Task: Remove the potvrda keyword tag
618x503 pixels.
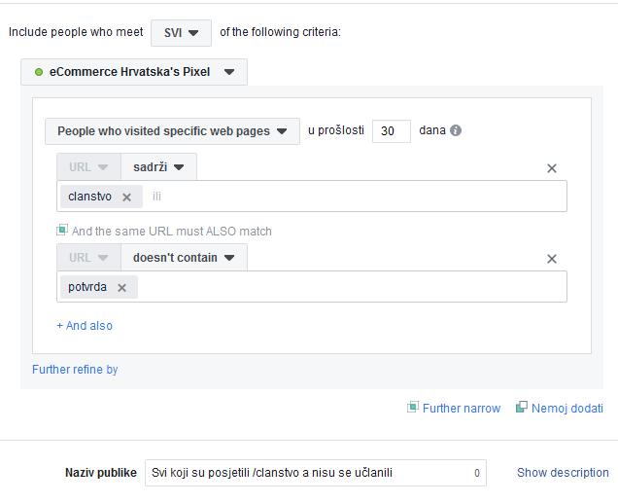Action: point(121,287)
